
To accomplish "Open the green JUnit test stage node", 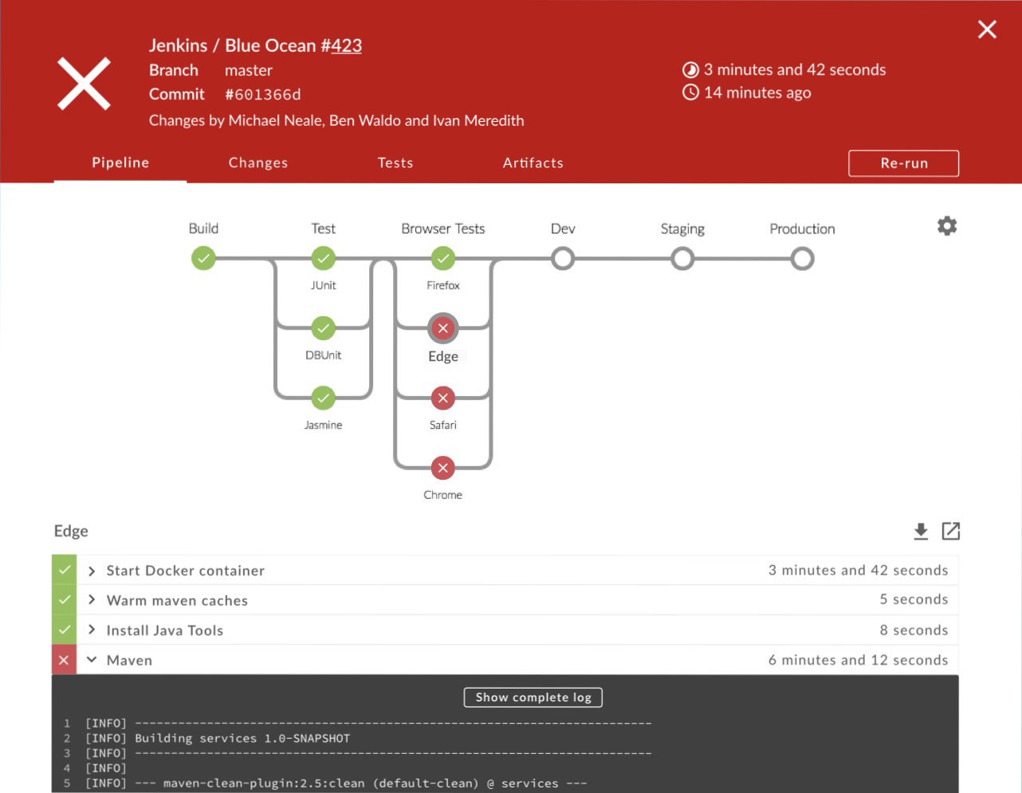I will click(324, 258).
